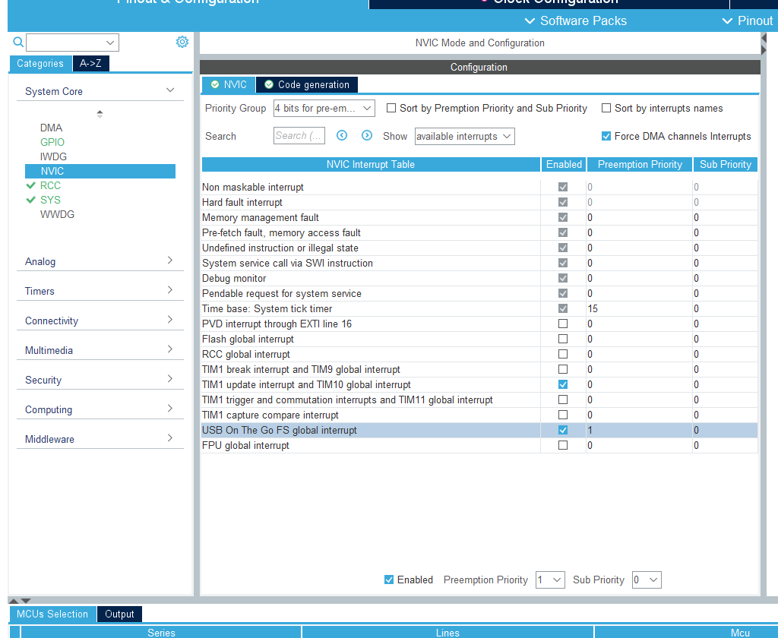The image size is (778, 638).
Task: Open the bottom Sub Priority dropdown
Action: click(647, 580)
